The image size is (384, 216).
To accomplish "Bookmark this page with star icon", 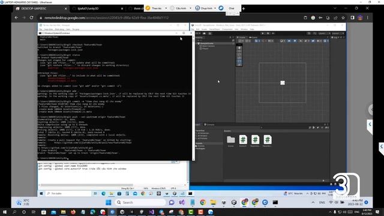I will point(343,17).
